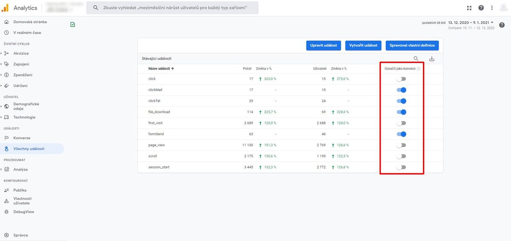Click the Zapojení tag icon
The image size is (511, 241).
(6, 64)
